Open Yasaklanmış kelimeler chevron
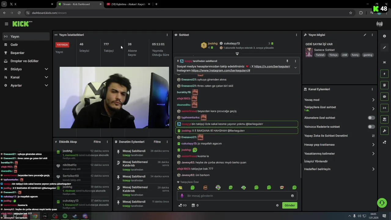The height and width of the screenshot is (220, 391). [x=373, y=154]
